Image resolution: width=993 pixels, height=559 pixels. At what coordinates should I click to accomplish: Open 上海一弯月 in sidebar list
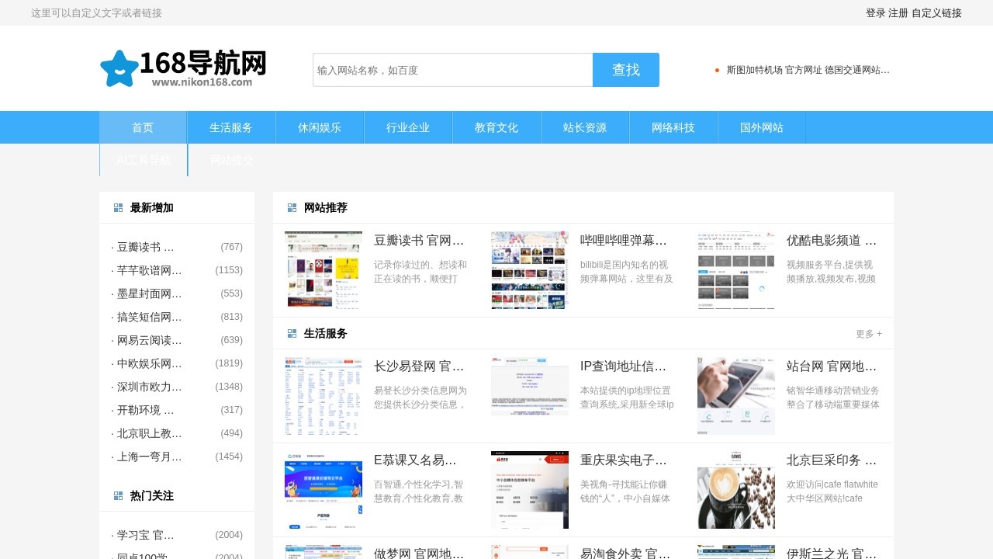click(x=150, y=457)
